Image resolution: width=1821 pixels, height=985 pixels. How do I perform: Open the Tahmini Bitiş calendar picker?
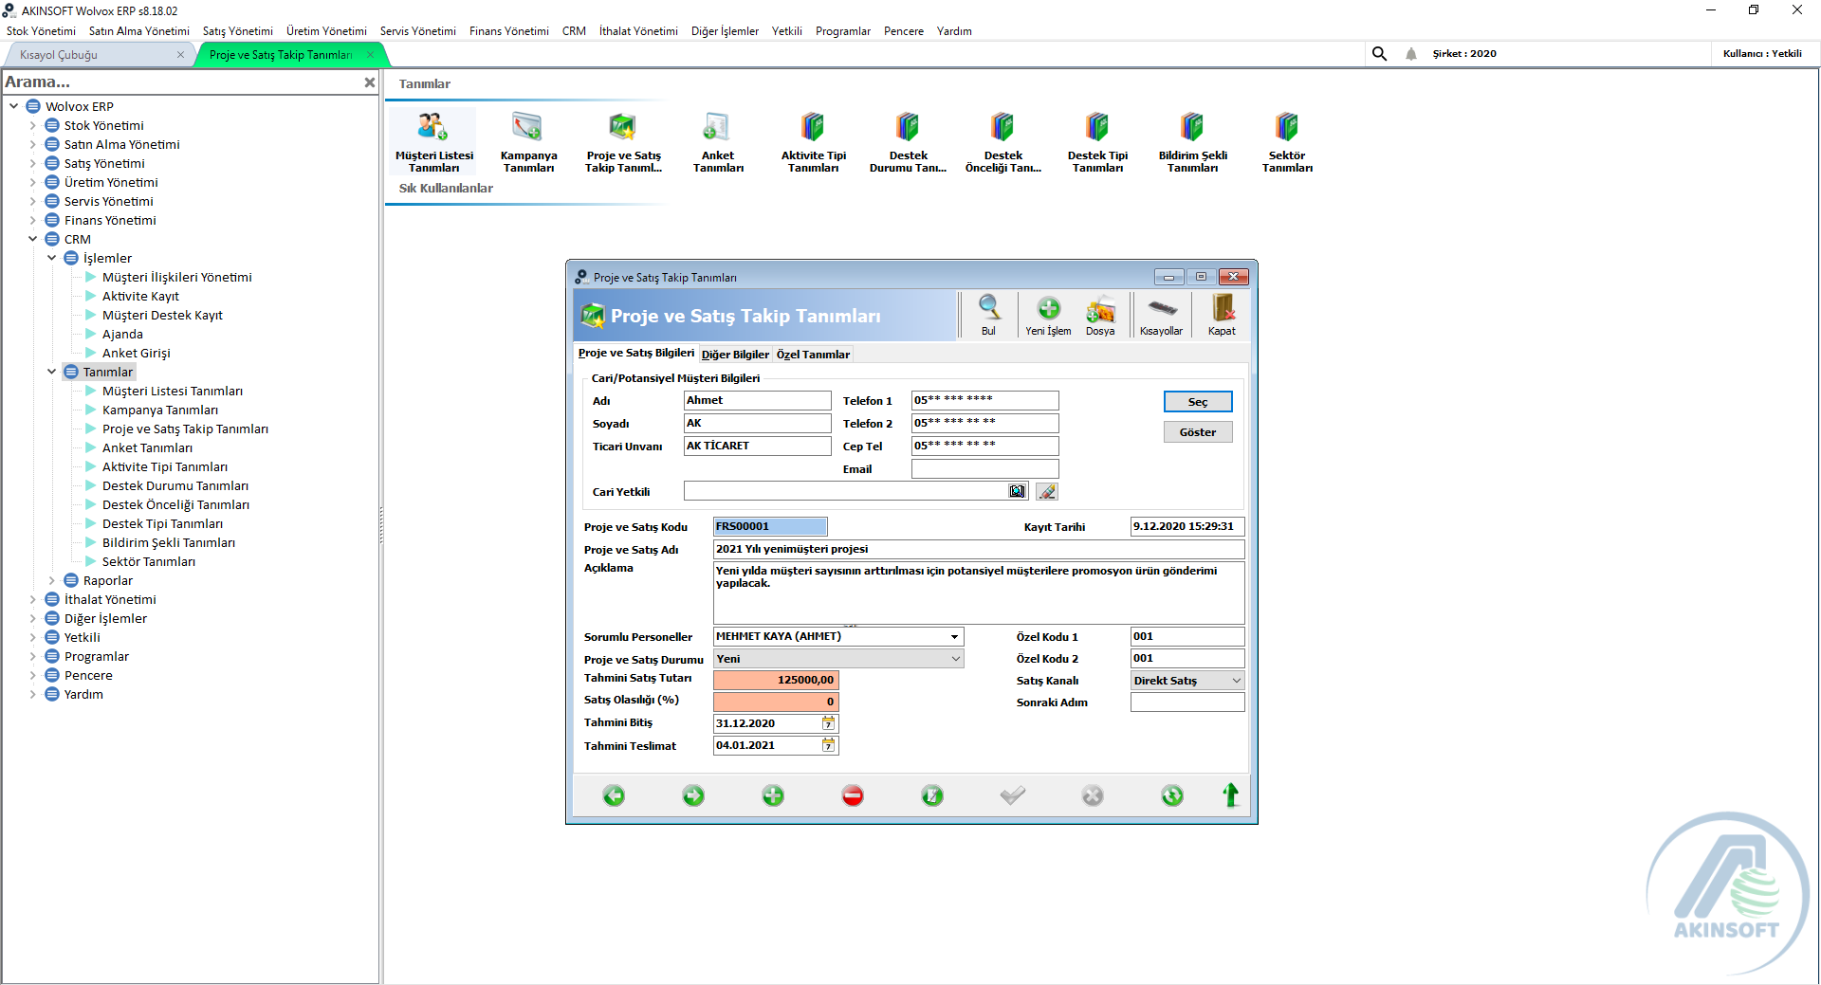pyautogui.click(x=828, y=723)
